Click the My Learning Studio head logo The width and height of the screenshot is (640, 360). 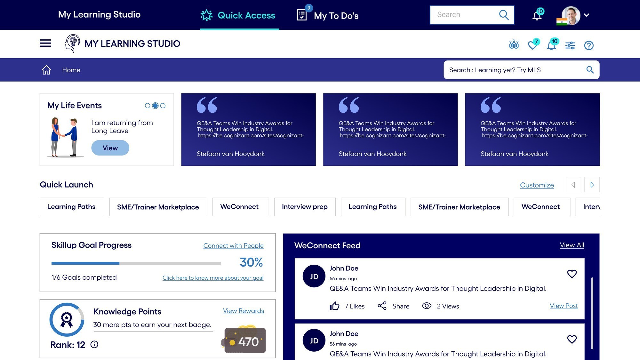coord(72,44)
